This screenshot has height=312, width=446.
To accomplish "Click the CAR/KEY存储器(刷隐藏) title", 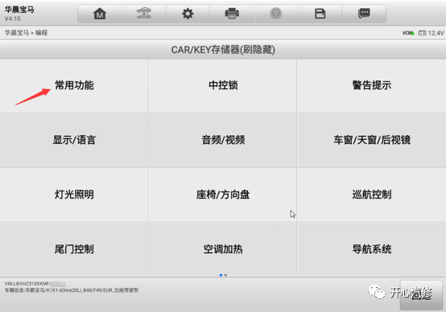I will 223,50.
